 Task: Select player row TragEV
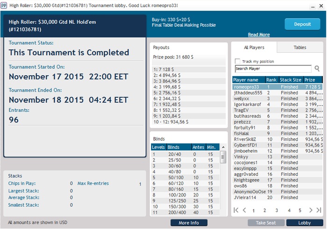pyautogui.click(x=277, y=110)
